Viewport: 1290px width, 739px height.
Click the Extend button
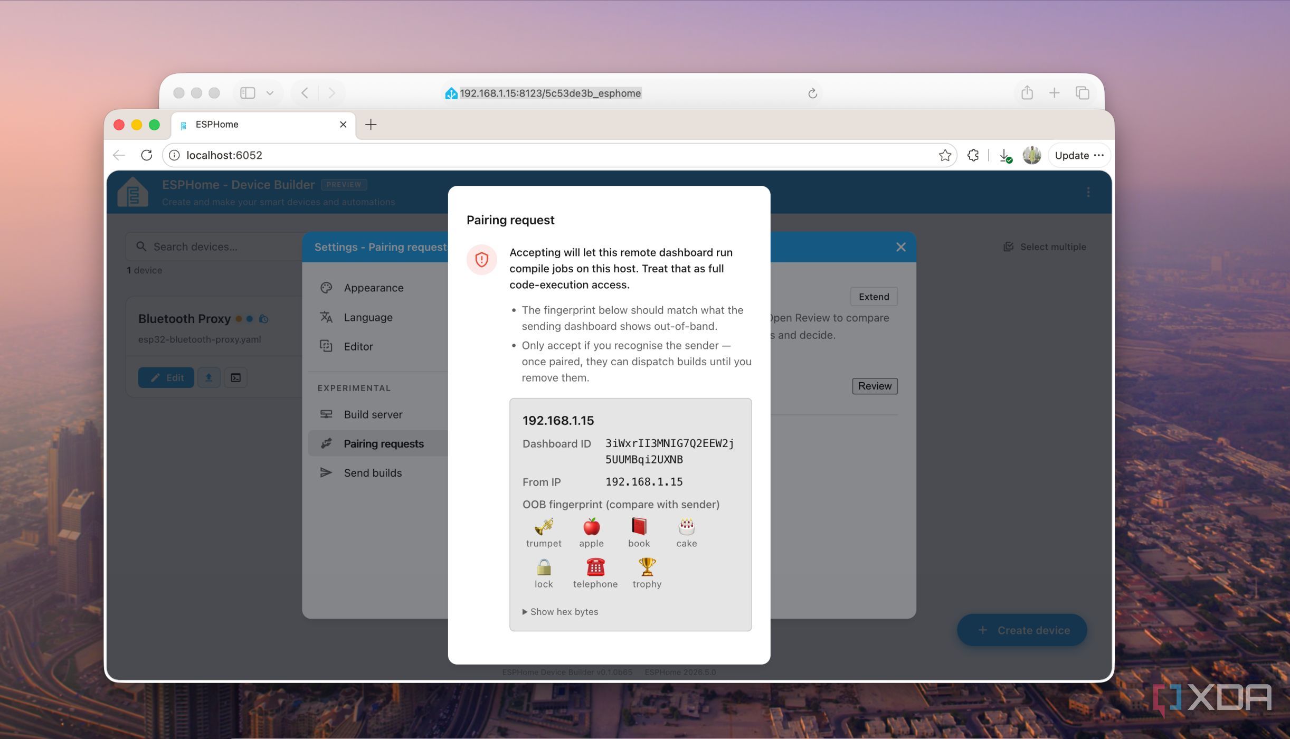874,297
